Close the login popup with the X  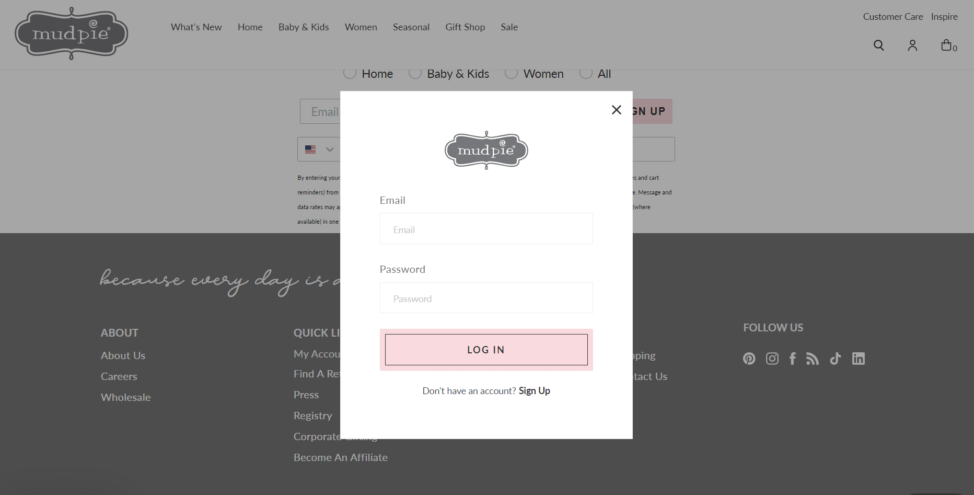coord(616,110)
